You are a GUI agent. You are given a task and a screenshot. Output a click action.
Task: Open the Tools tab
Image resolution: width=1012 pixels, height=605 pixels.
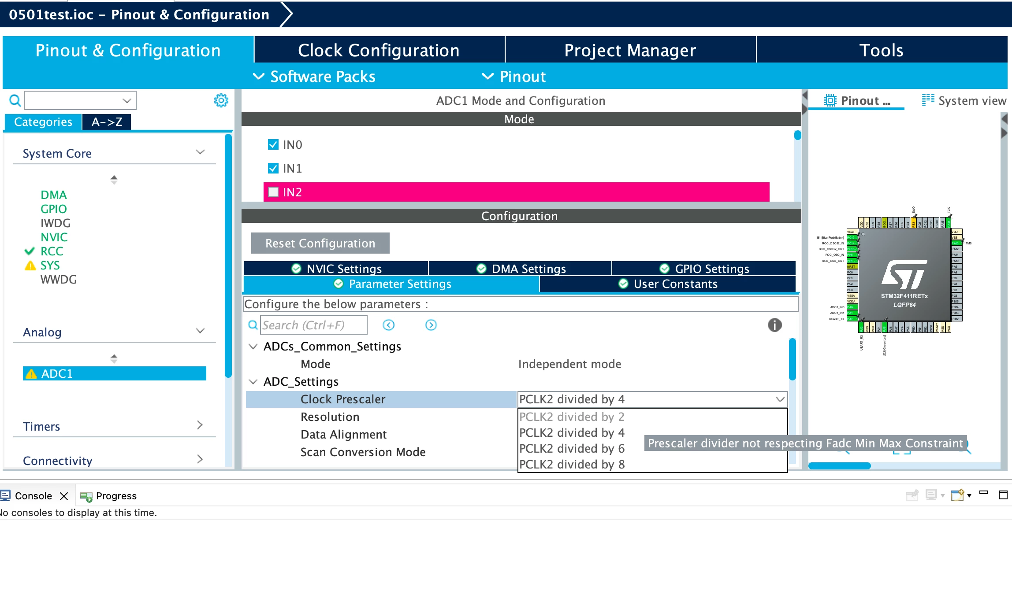882,50
